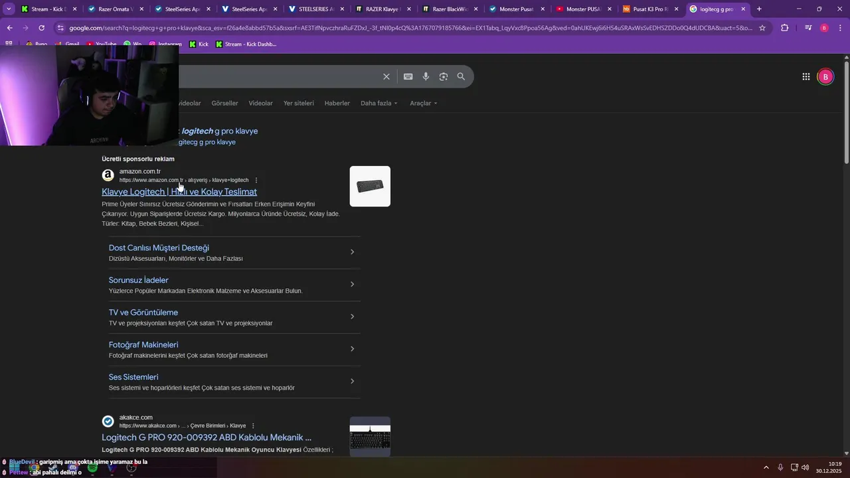Viewport: 850px width, 478px height.
Task: Open the Google apps grid
Action: click(806, 76)
